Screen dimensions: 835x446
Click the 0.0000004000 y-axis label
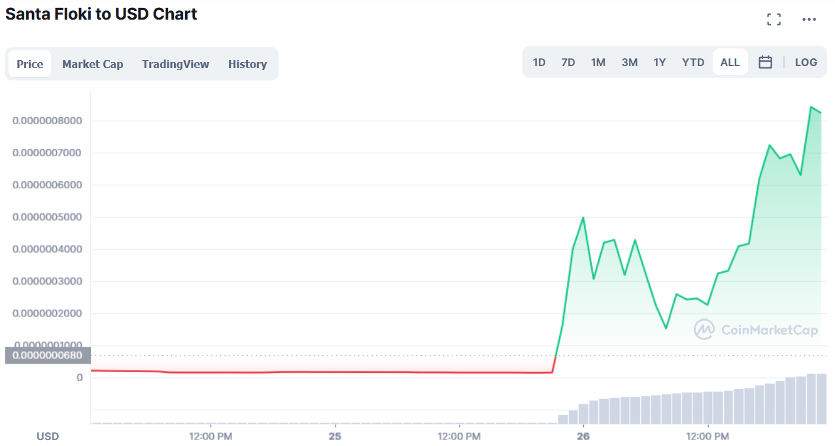point(47,249)
